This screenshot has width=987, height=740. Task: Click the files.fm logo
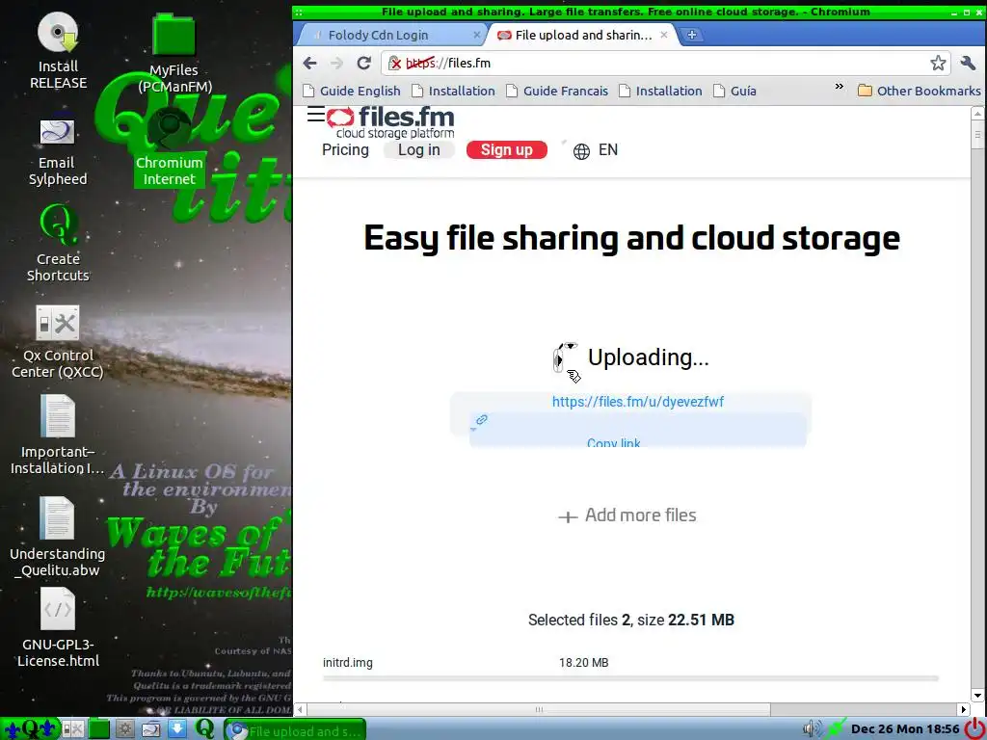[390, 123]
